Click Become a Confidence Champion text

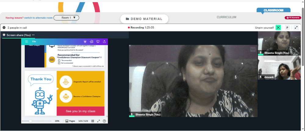(x=87, y=96)
